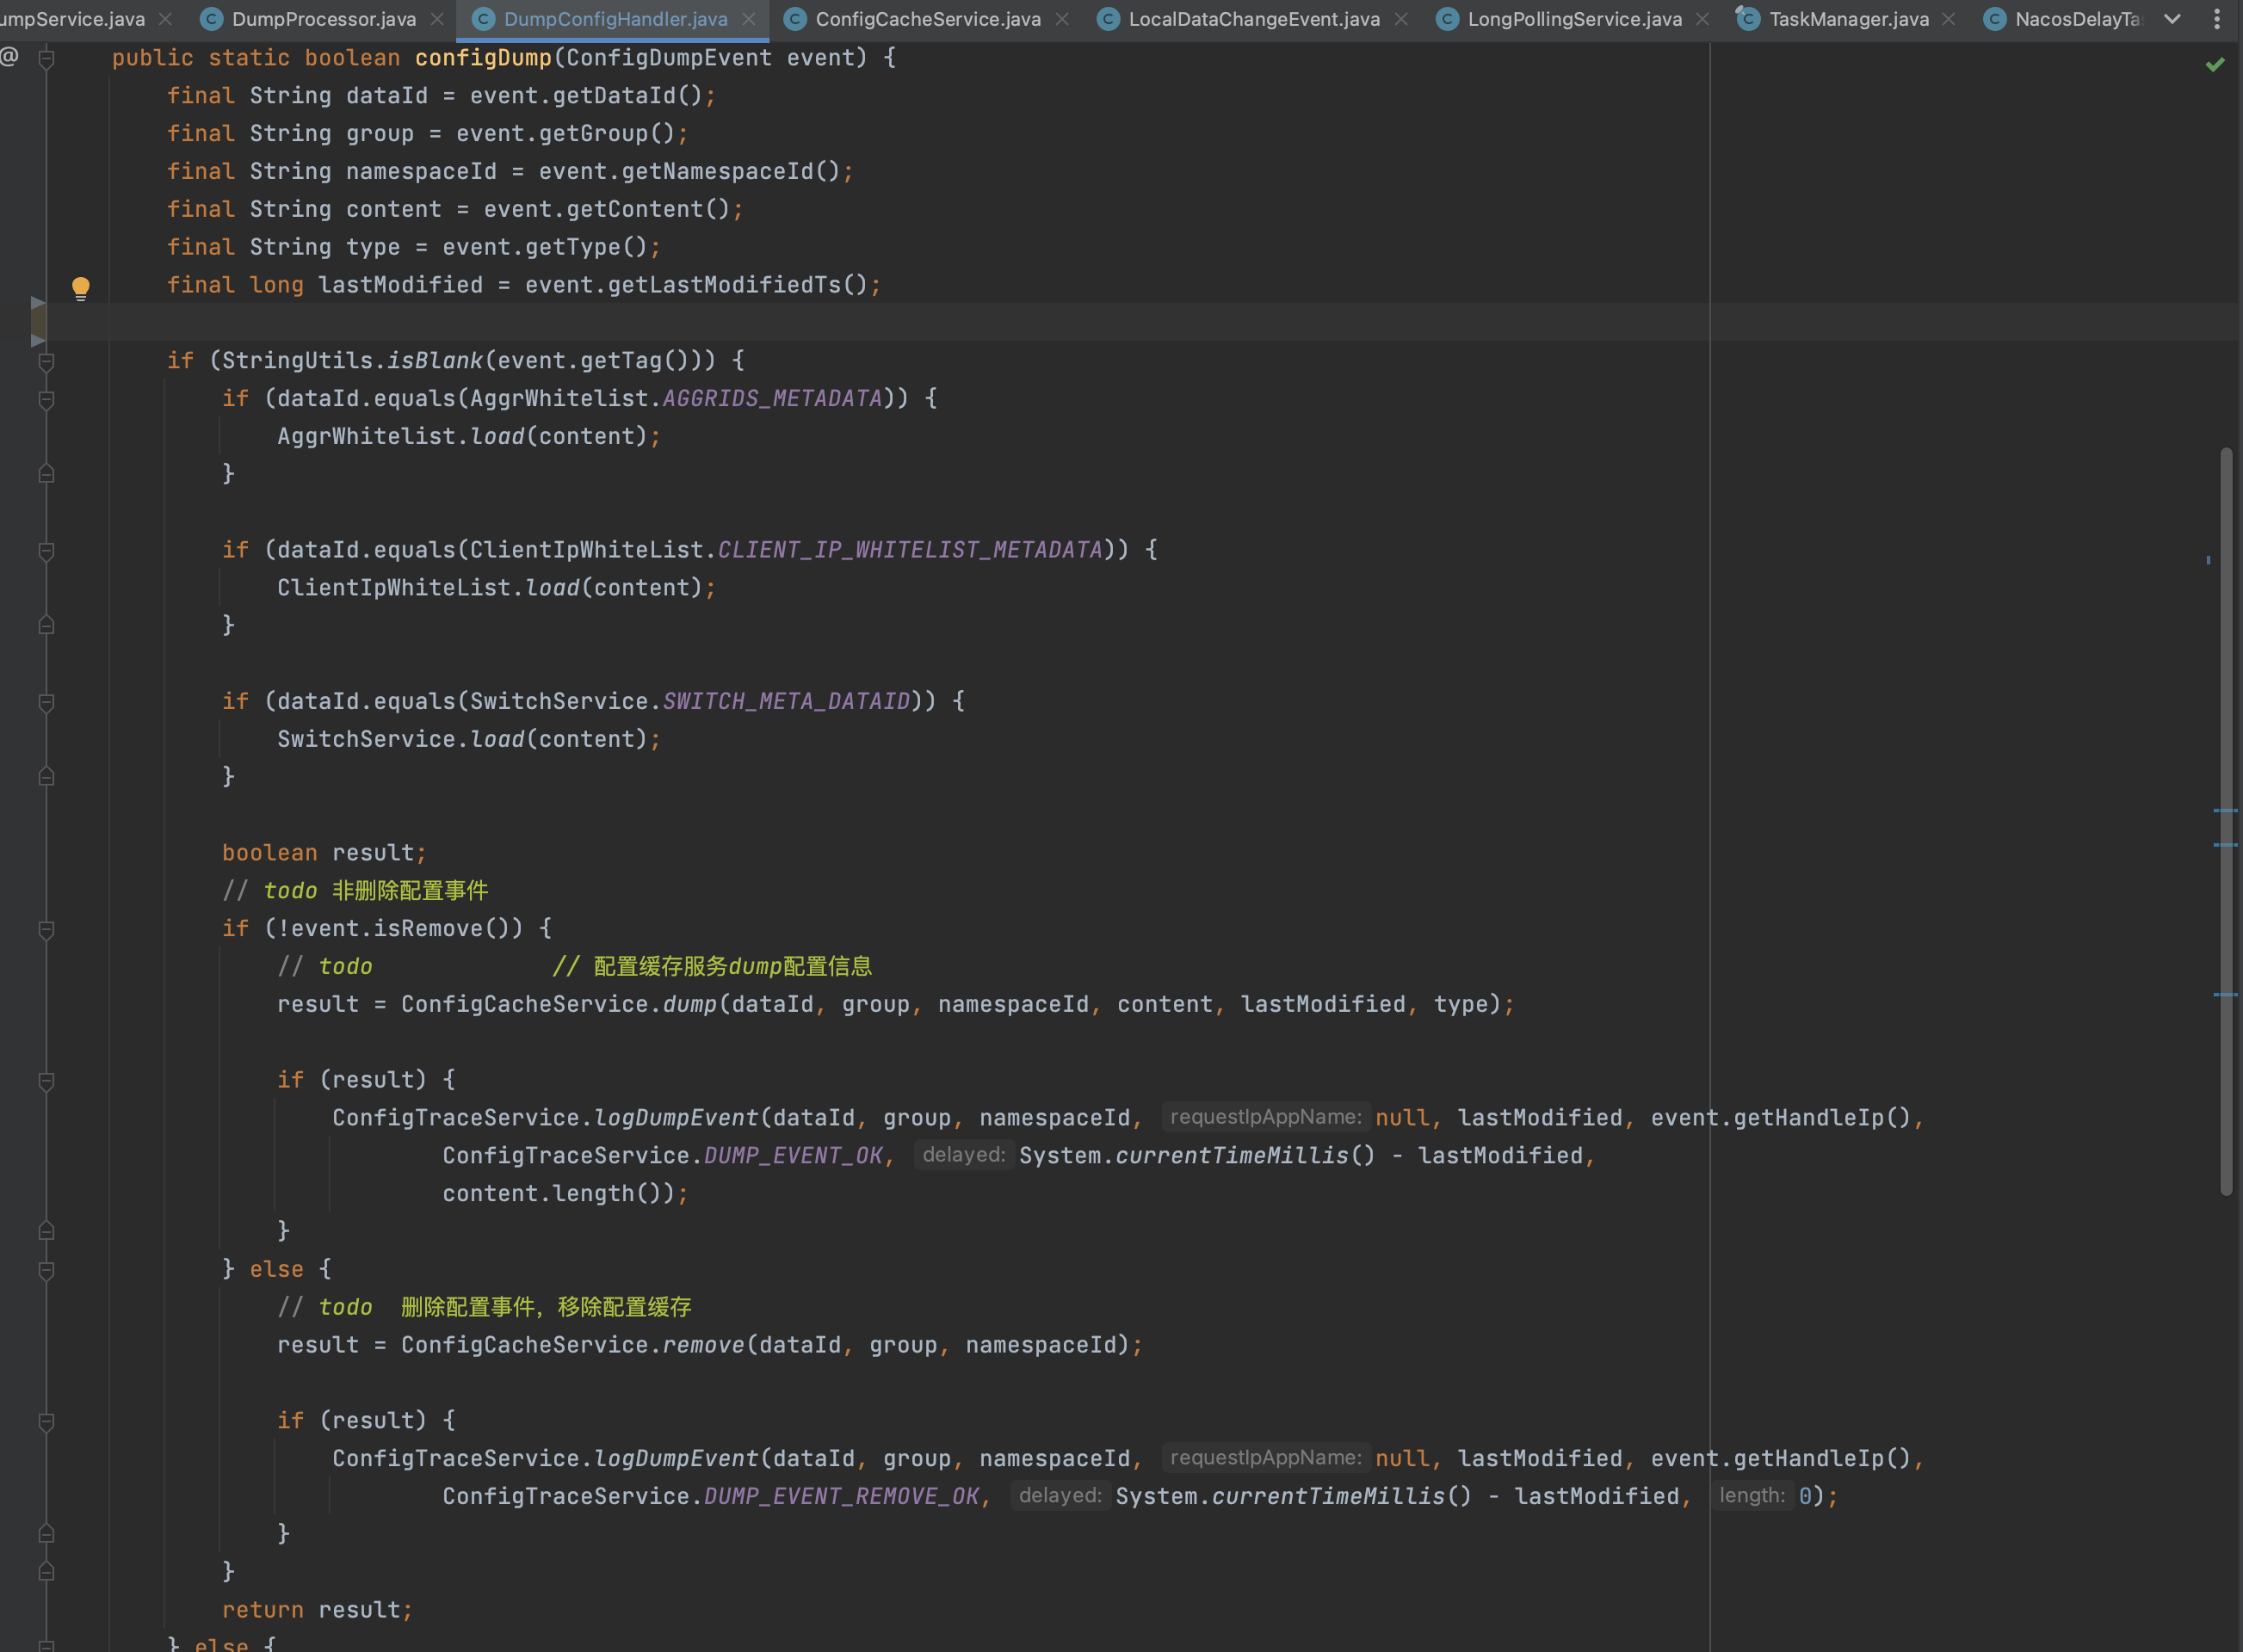
Task: Close the TaskManager.java tab
Action: [x=1948, y=19]
